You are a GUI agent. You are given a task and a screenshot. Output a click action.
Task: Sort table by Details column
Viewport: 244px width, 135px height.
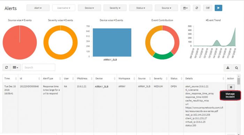(x=205, y=78)
